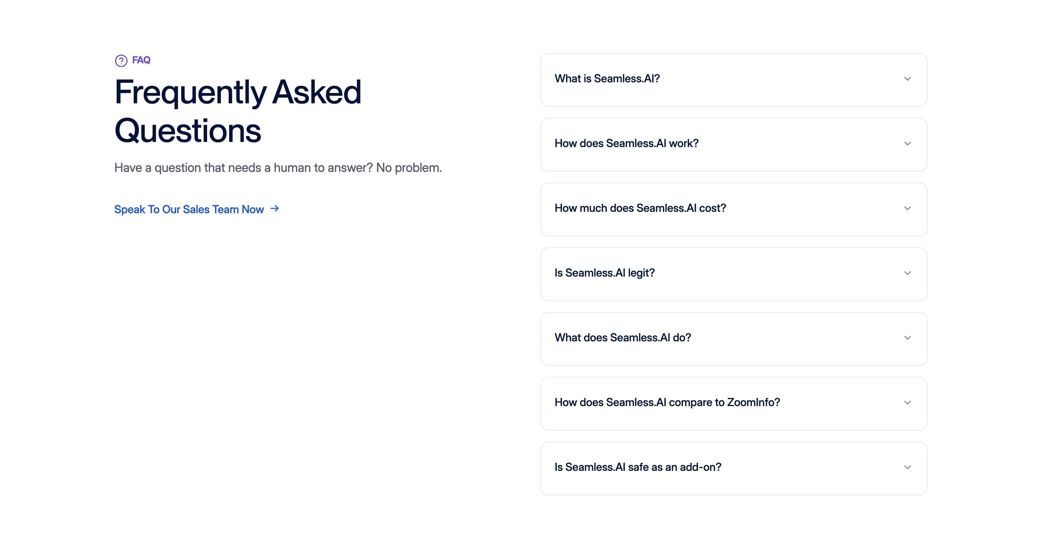Click the FAQ question-mark circle icon
Screen dimensions: 1042x548
[x=121, y=61]
